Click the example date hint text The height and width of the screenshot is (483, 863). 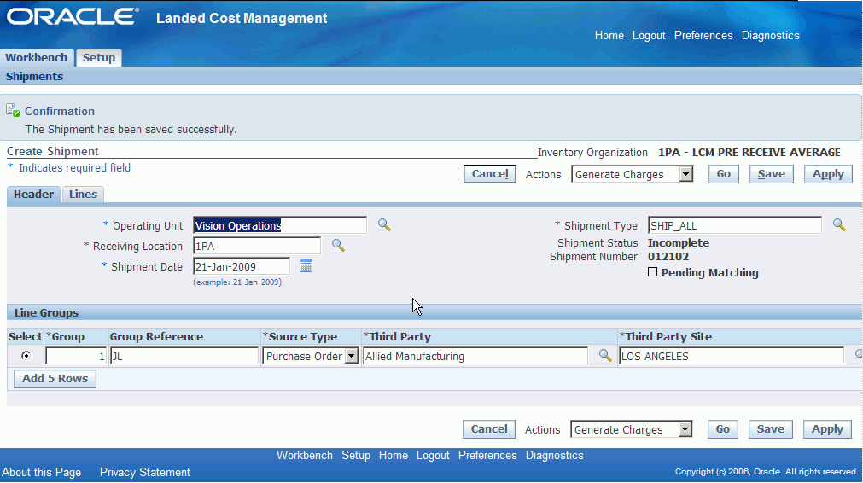click(x=237, y=282)
